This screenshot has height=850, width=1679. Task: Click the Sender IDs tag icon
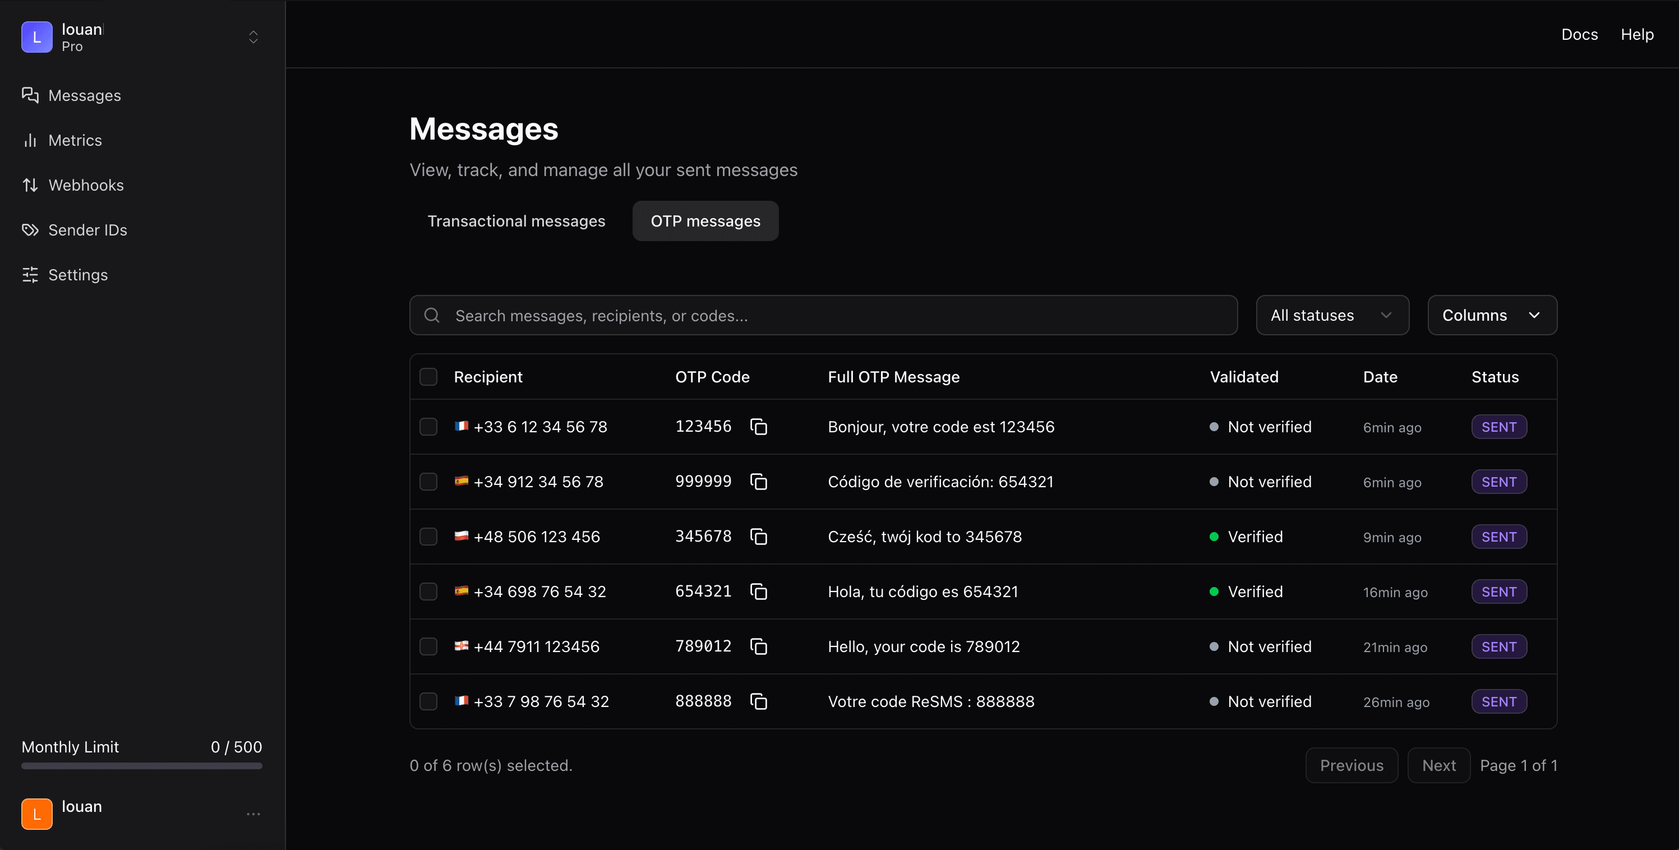(x=30, y=230)
